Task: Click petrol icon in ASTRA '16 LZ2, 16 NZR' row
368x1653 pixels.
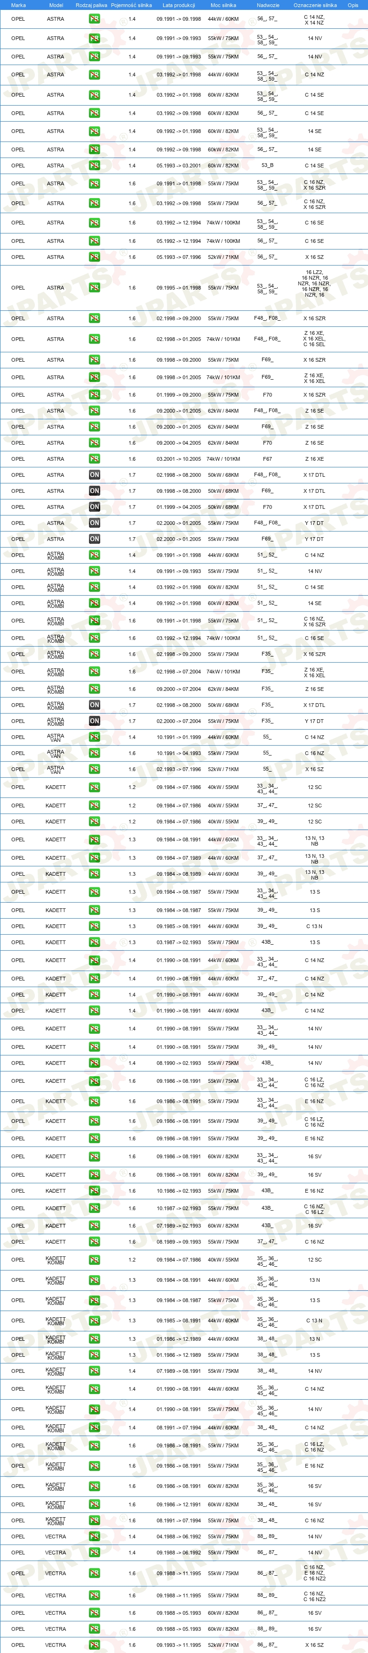Action: point(94,288)
